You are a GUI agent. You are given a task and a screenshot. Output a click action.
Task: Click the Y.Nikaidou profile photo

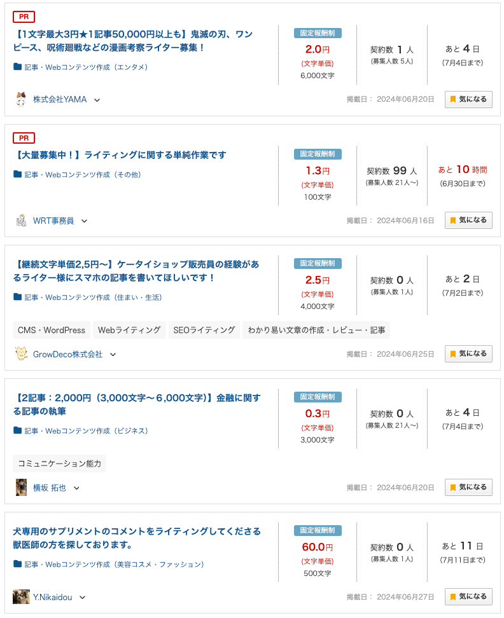click(21, 597)
